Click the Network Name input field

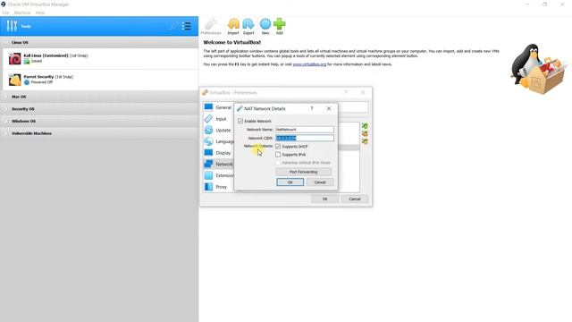tap(304, 130)
